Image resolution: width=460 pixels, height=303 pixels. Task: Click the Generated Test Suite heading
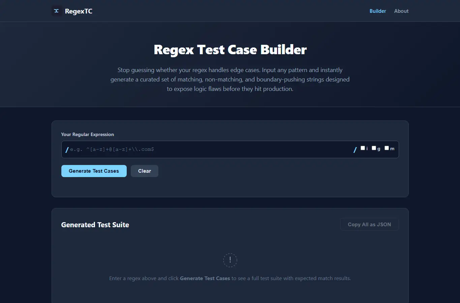[95, 225]
